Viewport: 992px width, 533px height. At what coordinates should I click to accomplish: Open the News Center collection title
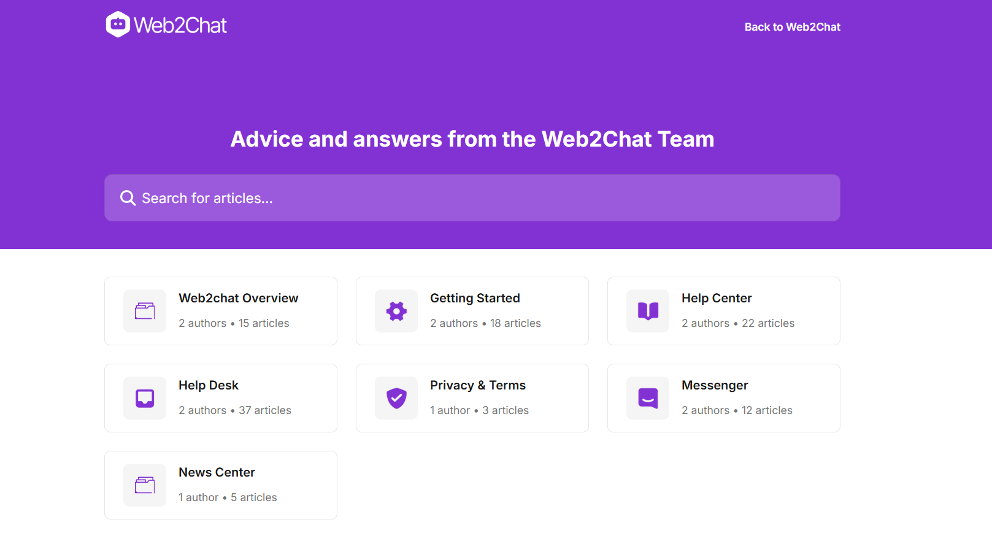pos(217,472)
